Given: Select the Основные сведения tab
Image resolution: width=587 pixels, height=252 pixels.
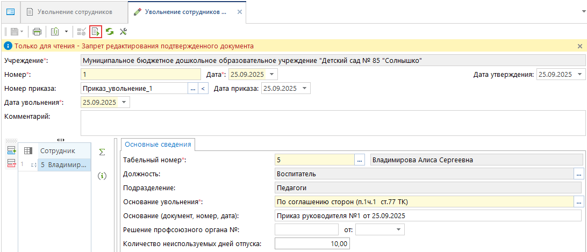Looking at the screenshot, I should (x=158, y=144).
